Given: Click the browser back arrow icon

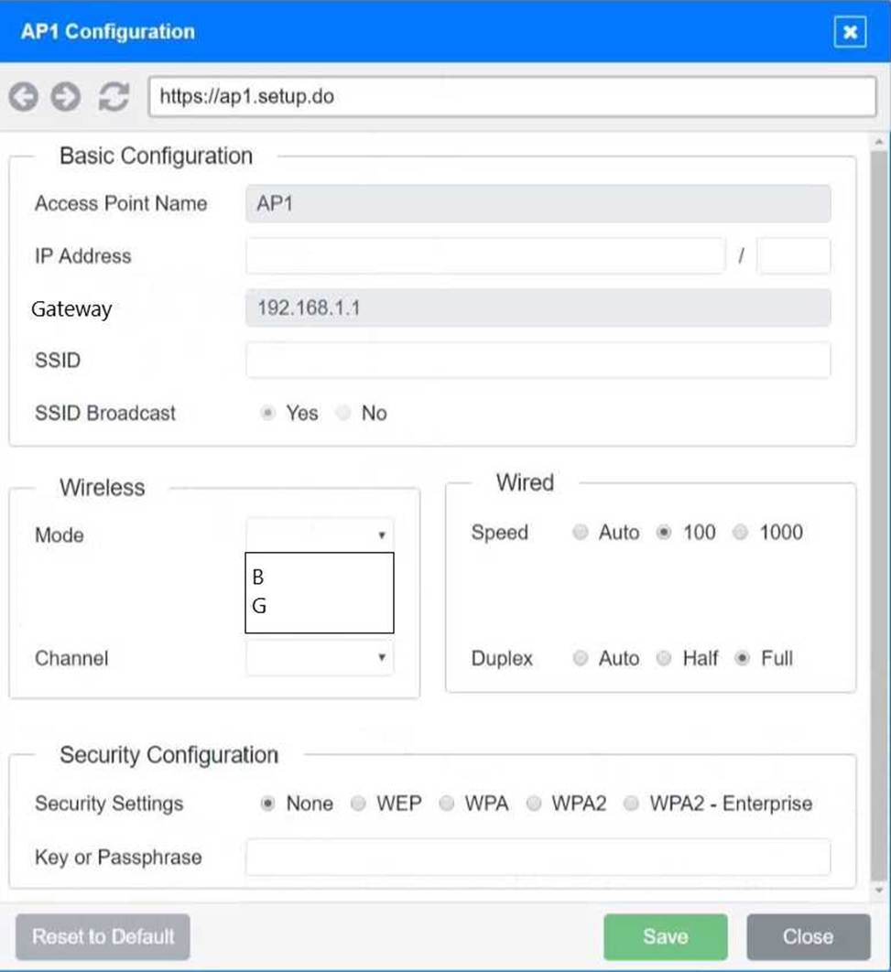Looking at the screenshot, I should pos(24,97).
